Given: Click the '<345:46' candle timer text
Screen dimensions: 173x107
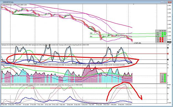Looking at the screenshot, I should (x=137, y=43).
